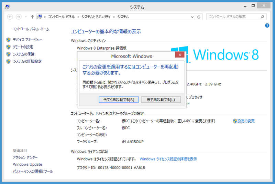Select システムとセキュリティ breadcrumb
Screen dimensions: 275x184
click(x=96, y=17)
